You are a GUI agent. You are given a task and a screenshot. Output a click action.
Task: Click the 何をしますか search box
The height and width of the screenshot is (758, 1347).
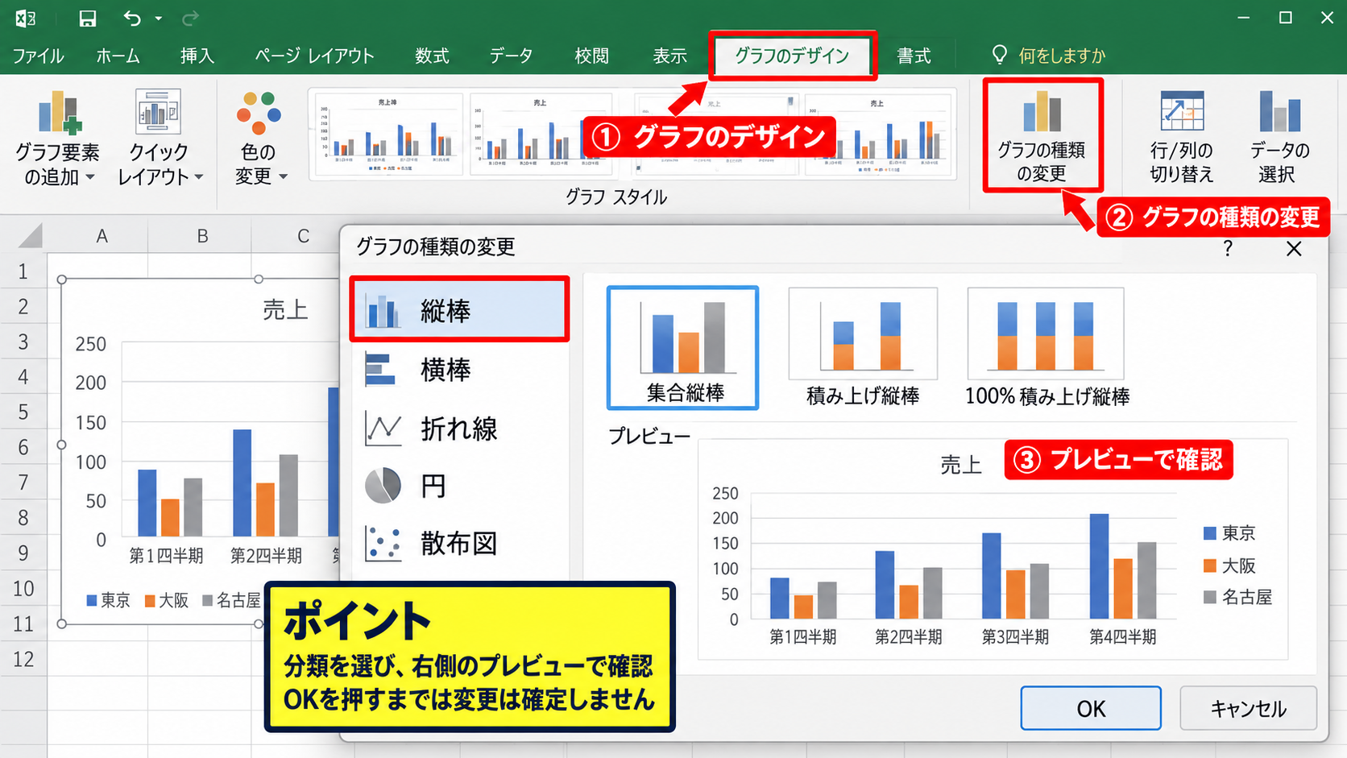tap(1050, 56)
